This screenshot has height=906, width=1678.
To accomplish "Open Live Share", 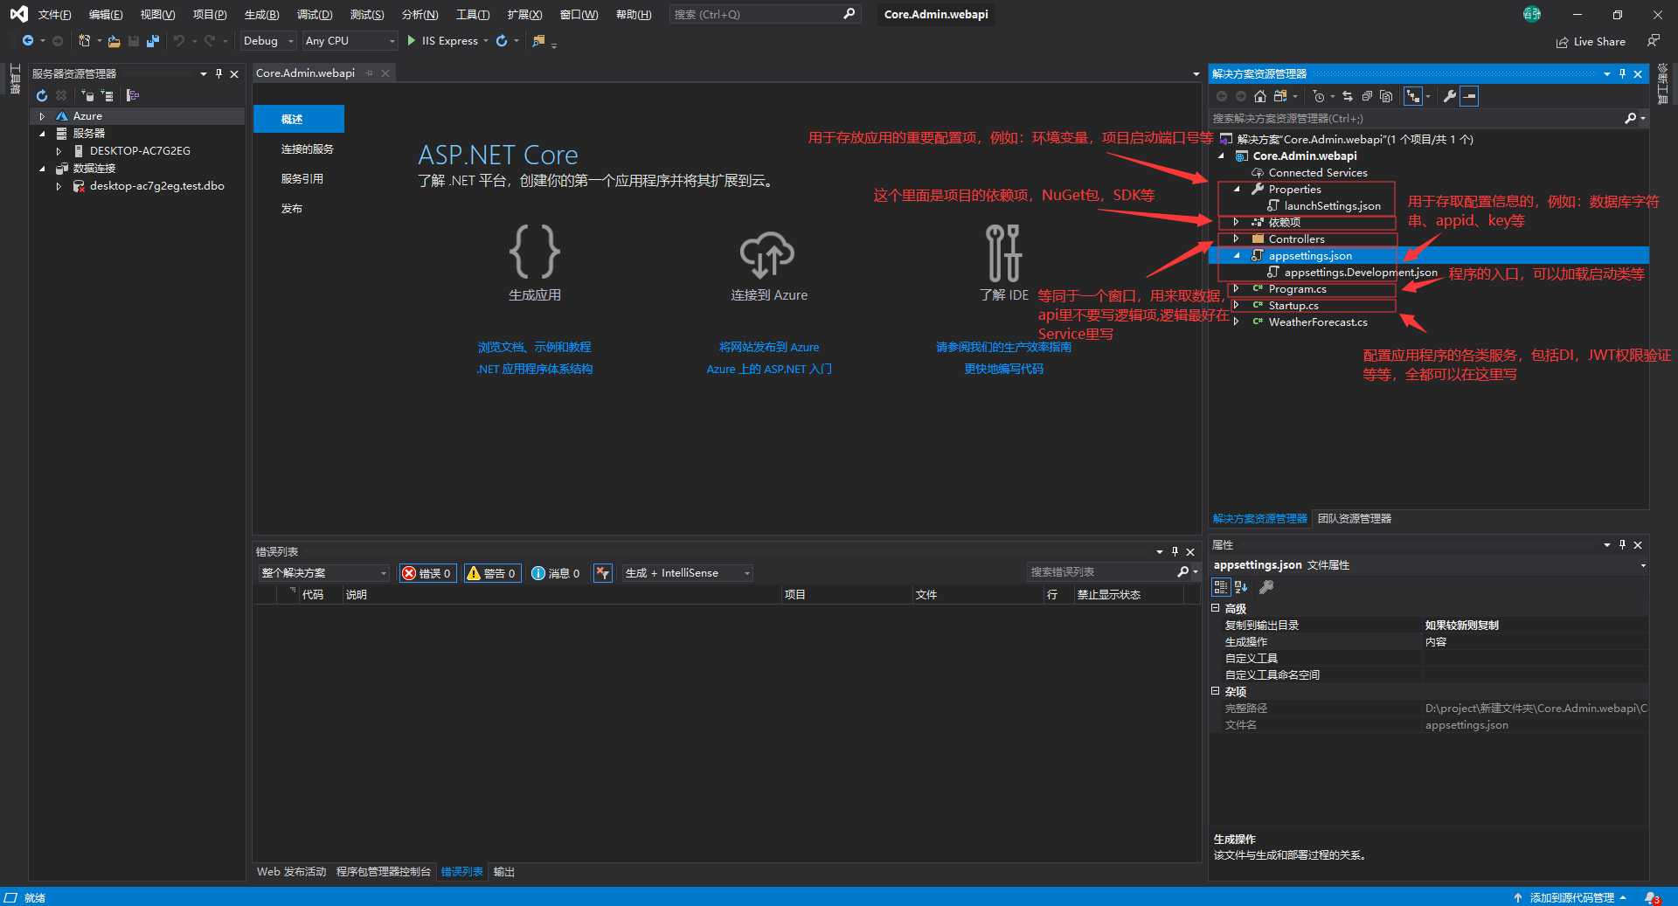I will click(1591, 41).
